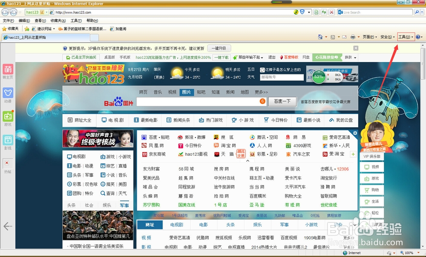Click the red X stop loading icon
This screenshot has height=257, width=426.
click(x=331, y=12)
